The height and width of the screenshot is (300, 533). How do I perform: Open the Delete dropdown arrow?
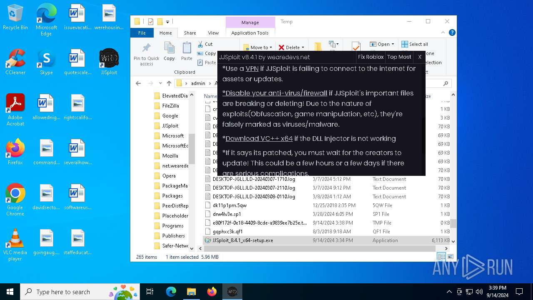point(302,47)
